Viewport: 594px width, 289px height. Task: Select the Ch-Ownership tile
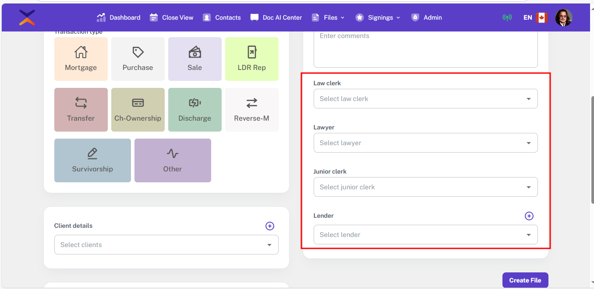point(138,110)
